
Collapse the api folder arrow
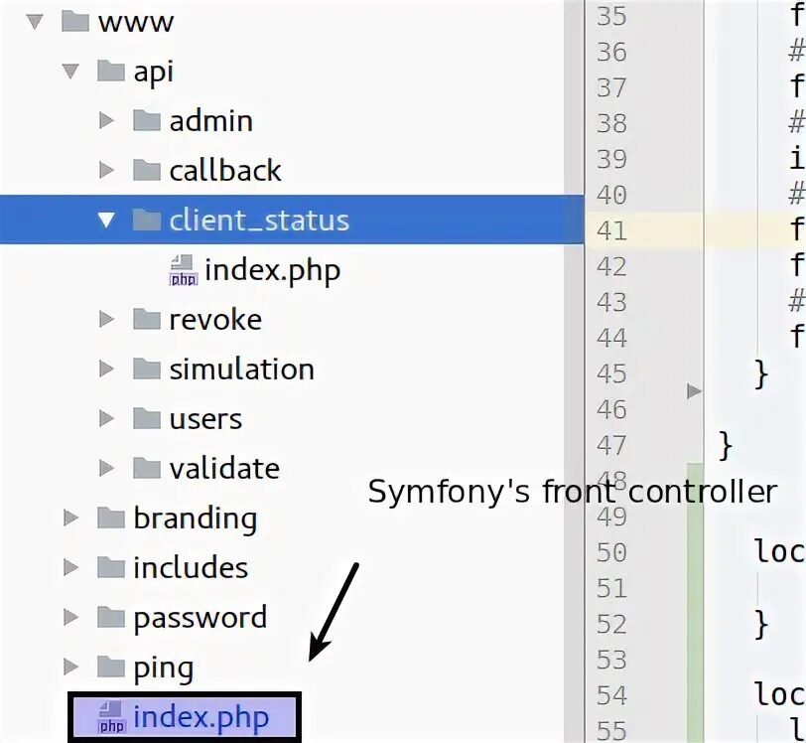pos(70,72)
